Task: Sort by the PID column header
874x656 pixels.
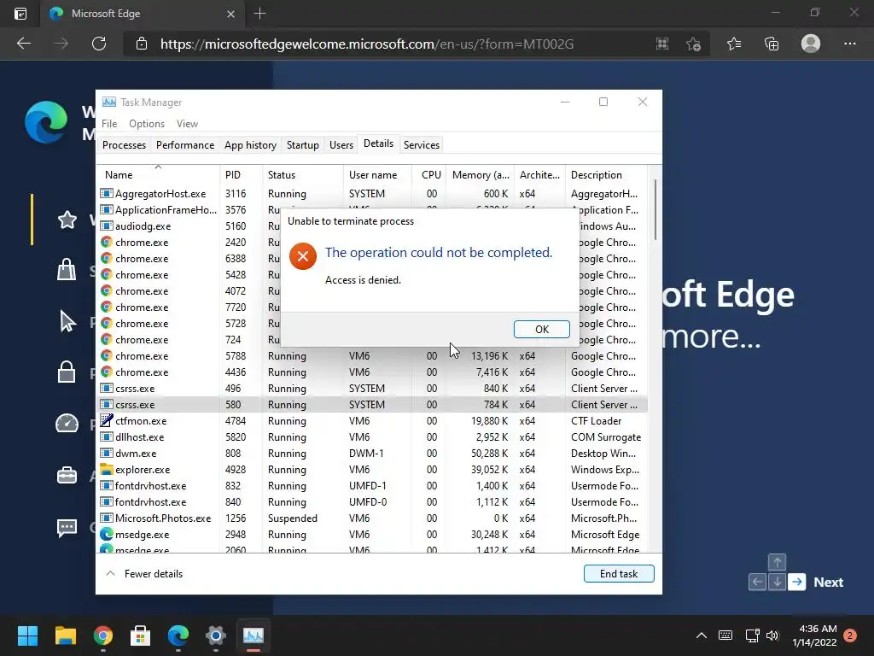Action: [241, 174]
